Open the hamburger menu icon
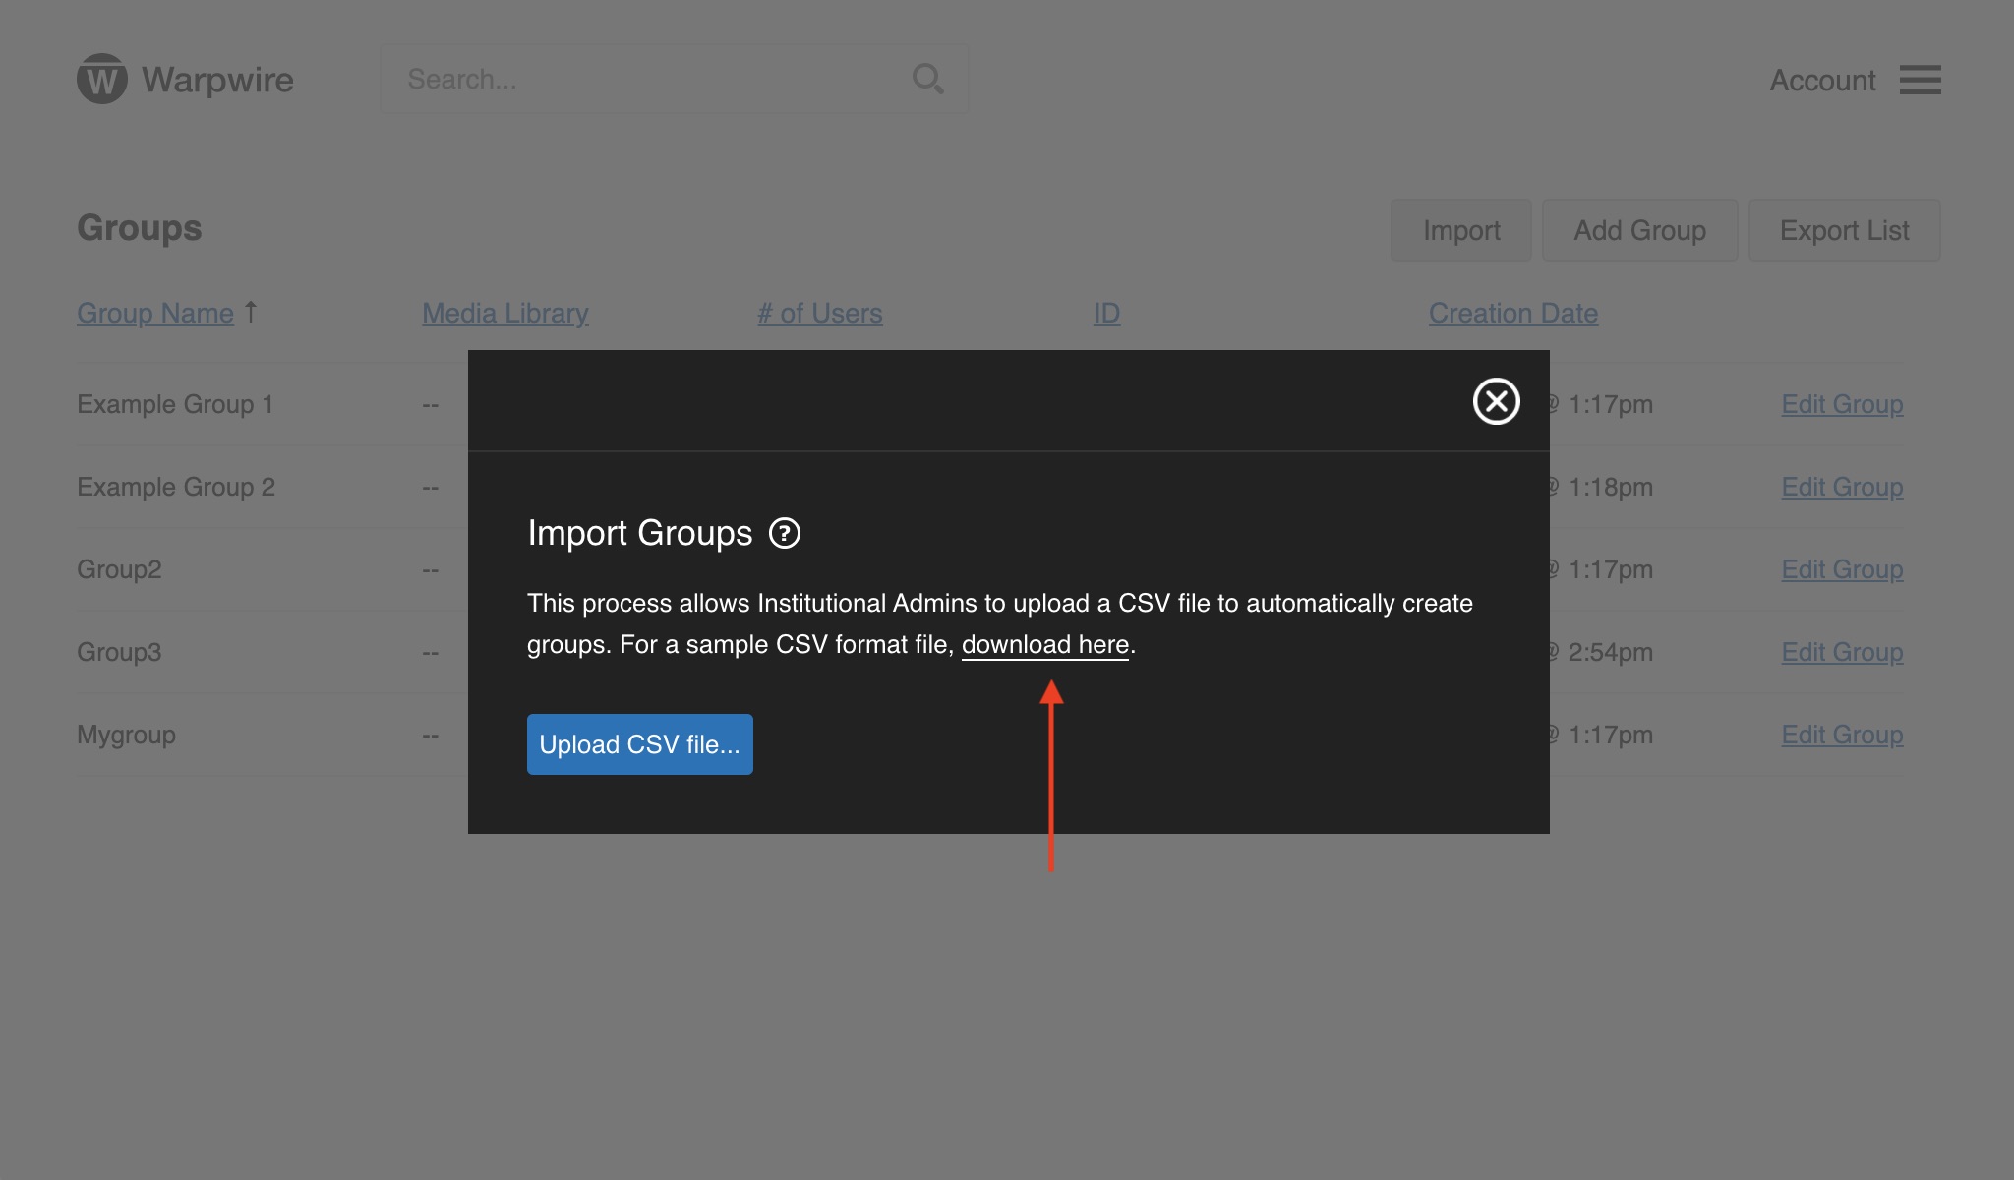This screenshot has height=1180, width=2014. pyautogui.click(x=1920, y=80)
